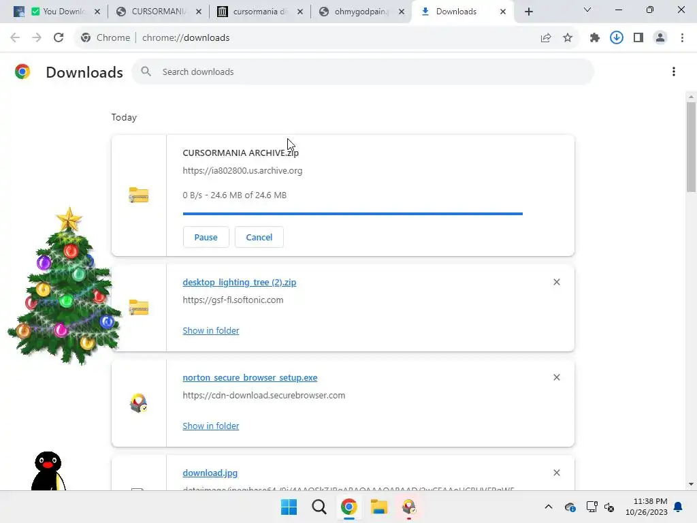Click the CURSORMANIA ARCHIVE.zip file icon
Screen dimensions: 697x523
point(139,195)
